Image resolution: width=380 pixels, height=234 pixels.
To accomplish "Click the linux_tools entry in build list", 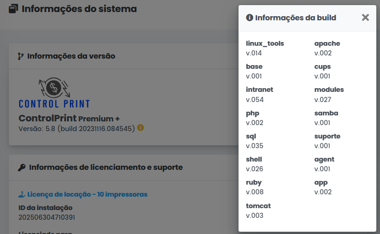I will click(x=265, y=43).
